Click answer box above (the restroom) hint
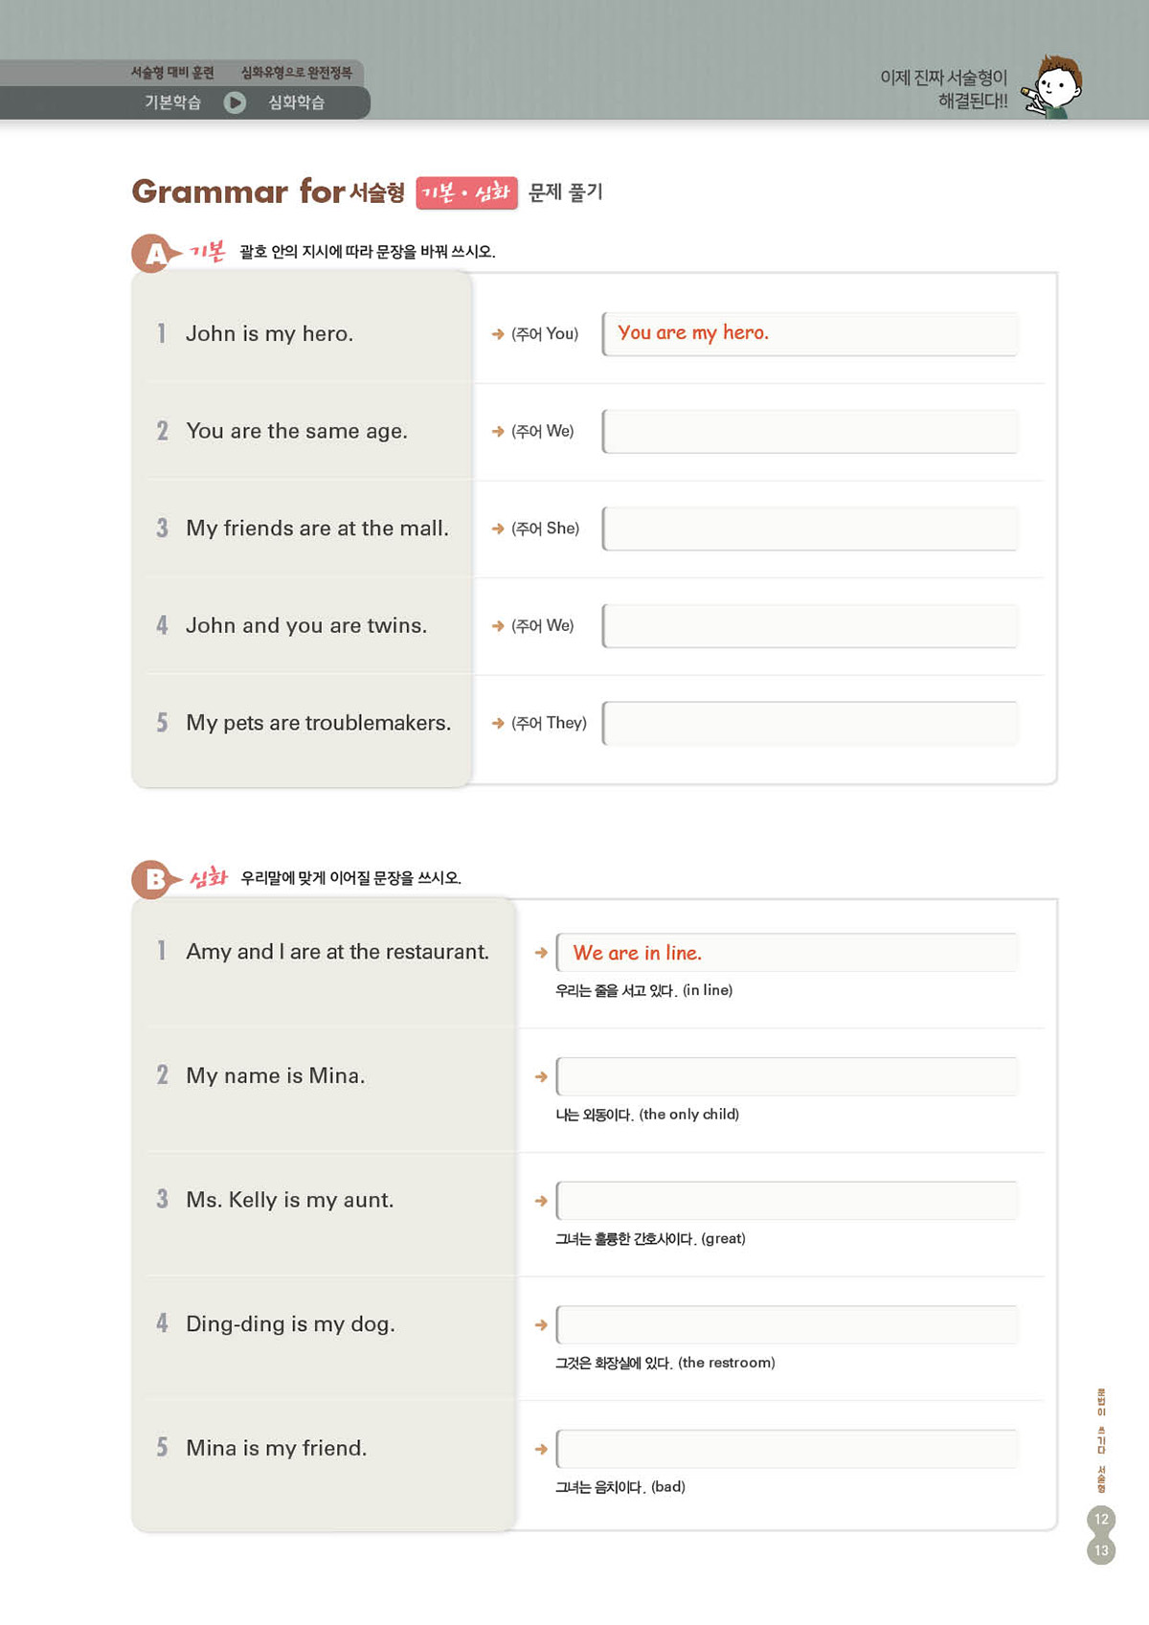Viewport: 1149px width, 1625px height. (787, 1324)
